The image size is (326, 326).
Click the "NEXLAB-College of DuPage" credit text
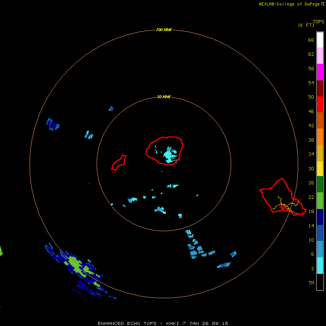(289, 4)
